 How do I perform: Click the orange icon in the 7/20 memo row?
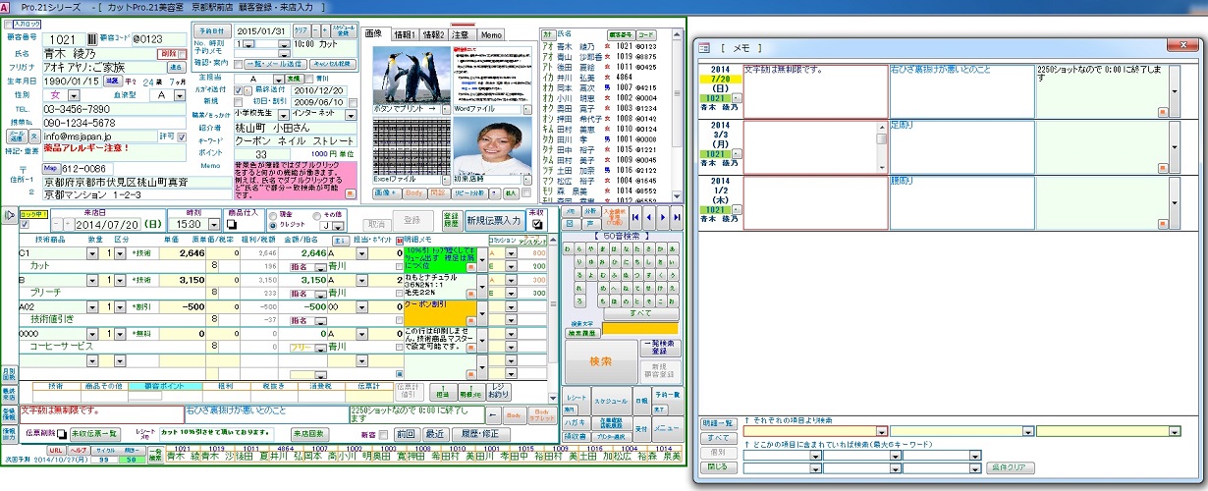click(1161, 112)
